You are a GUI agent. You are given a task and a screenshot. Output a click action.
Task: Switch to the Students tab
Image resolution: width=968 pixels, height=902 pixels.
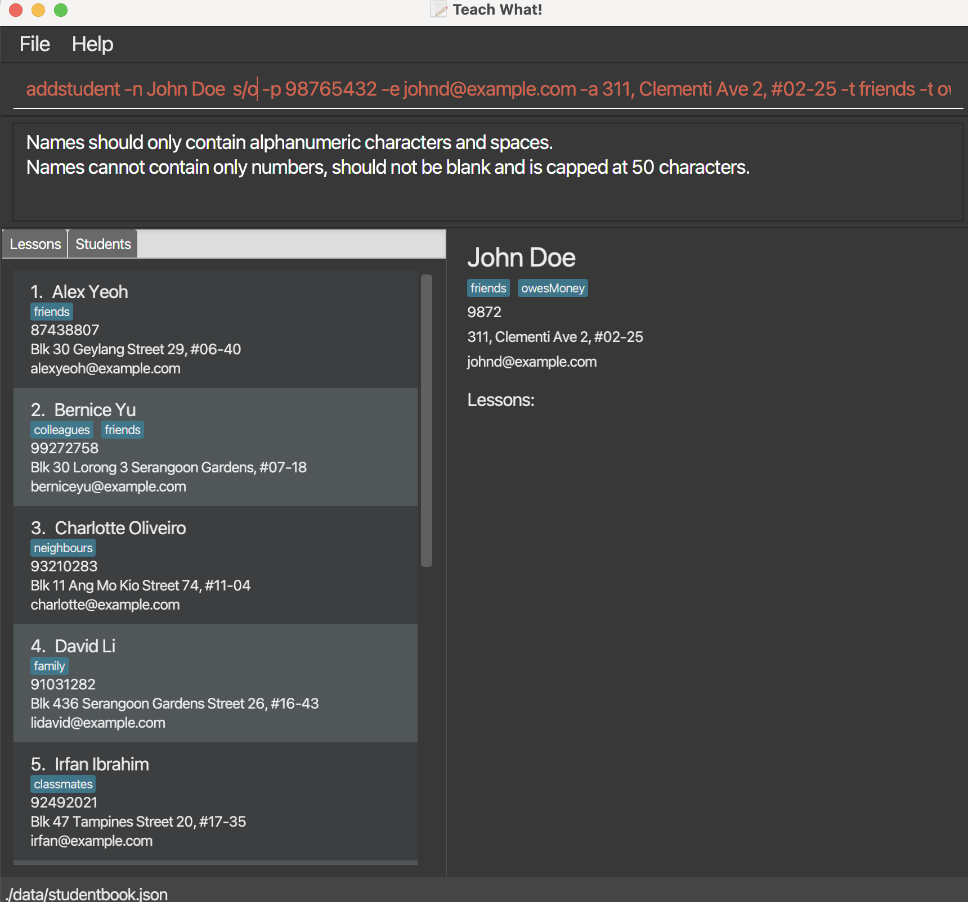coord(103,244)
